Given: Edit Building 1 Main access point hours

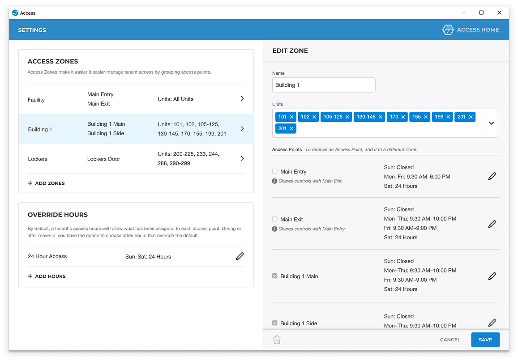Looking at the screenshot, I should [x=492, y=276].
